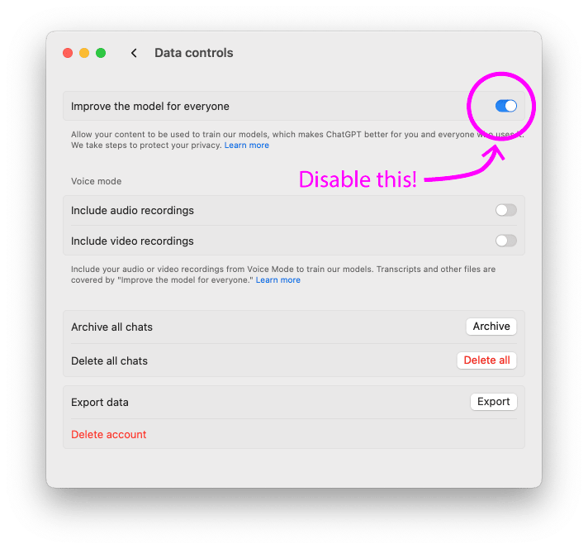Screen dimensions: 588x549
Task: Click the Delete all chats label
Action: [110, 360]
